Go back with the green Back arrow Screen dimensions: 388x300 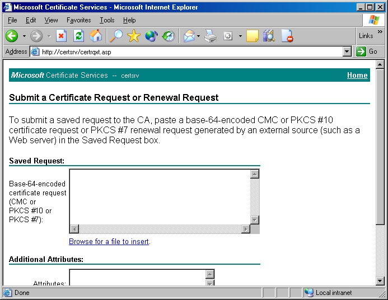(12, 36)
